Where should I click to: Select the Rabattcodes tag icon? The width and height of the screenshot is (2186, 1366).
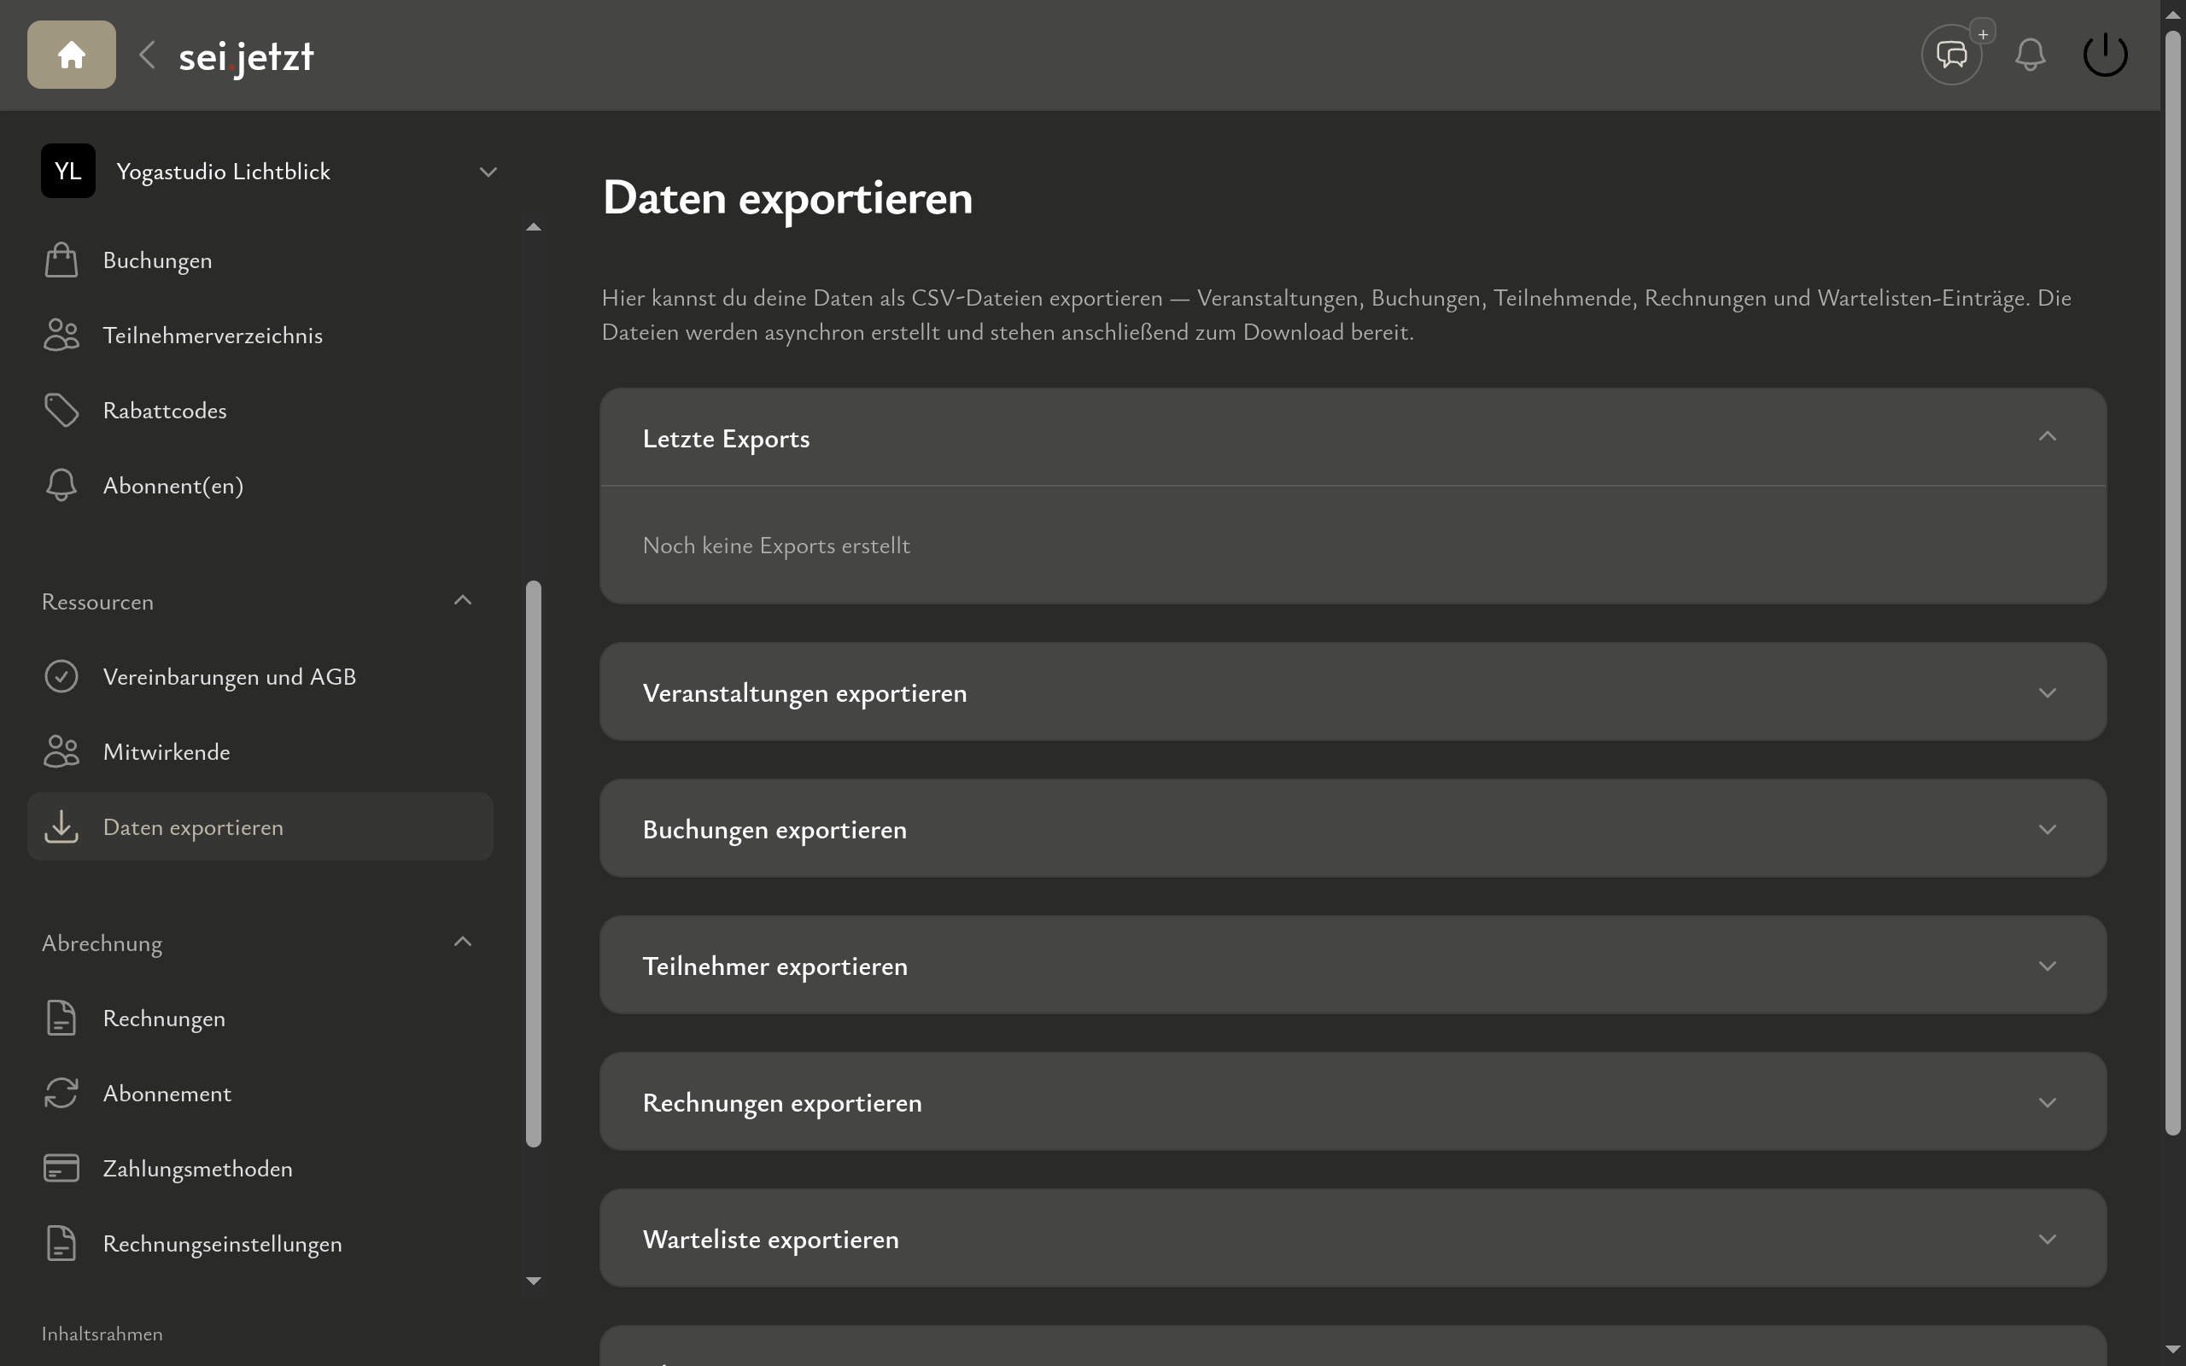point(61,409)
